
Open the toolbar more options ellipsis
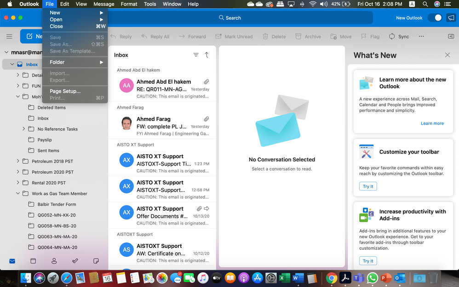pyautogui.click(x=421, y=36)
